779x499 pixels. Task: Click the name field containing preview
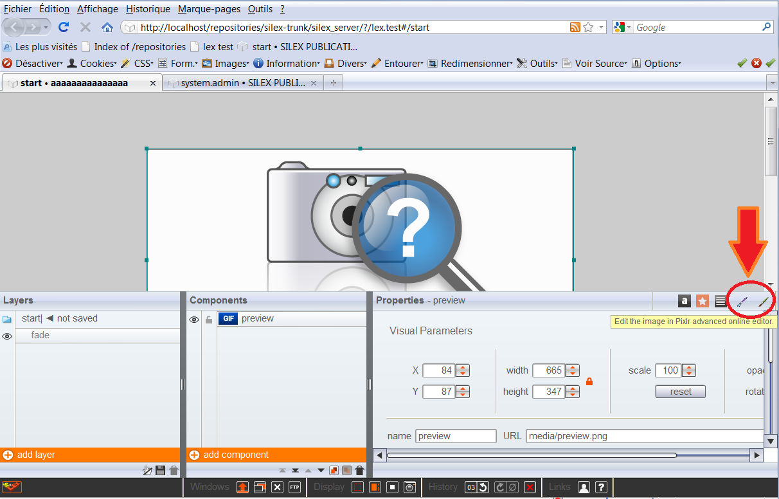(456, 436)
